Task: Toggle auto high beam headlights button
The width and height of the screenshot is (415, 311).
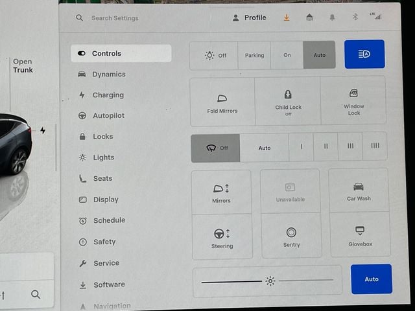Action: point(364,54)
